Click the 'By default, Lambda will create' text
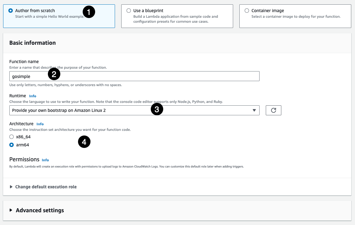 127,167
